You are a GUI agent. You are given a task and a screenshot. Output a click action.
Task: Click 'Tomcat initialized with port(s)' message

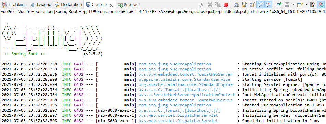tap(284, 74)
